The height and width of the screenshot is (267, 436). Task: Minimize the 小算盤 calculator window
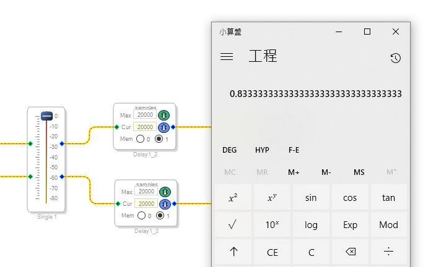pos(339,32)
